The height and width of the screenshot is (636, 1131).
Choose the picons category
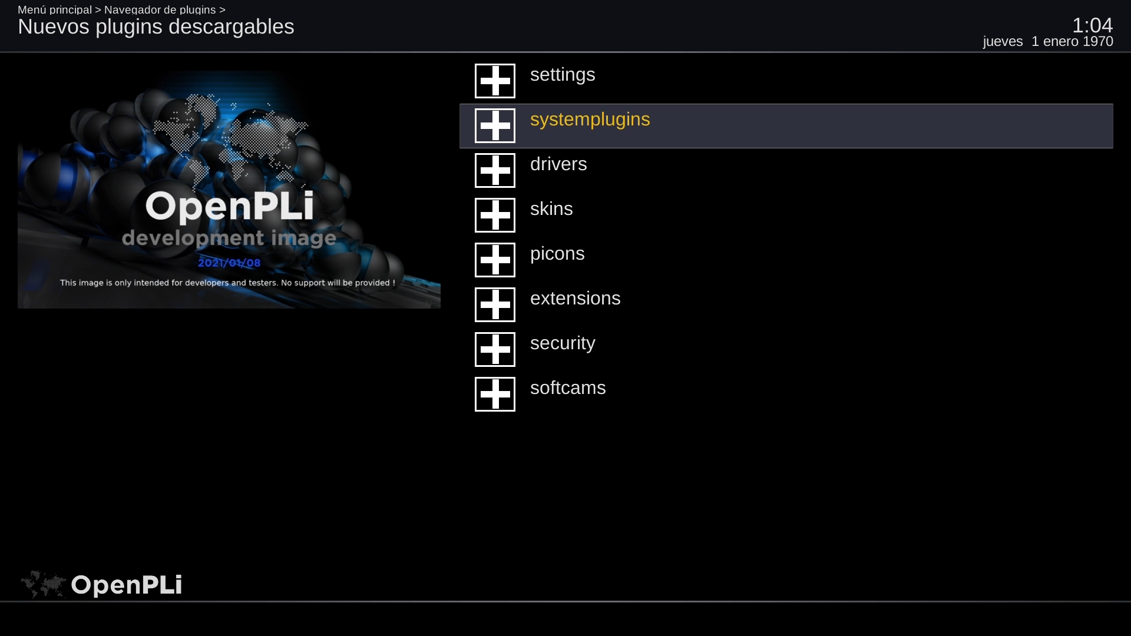click(x=557, y=254)
